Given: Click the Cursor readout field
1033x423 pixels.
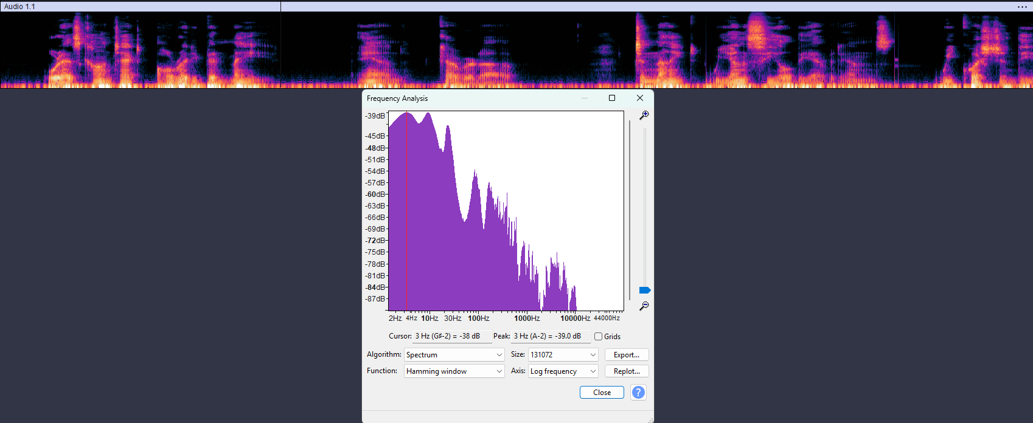Looking at the screenshot, I should (x=452, y=336).
